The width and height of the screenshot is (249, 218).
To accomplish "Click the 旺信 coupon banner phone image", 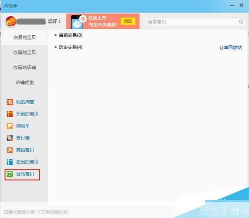I will pos(77,22).
